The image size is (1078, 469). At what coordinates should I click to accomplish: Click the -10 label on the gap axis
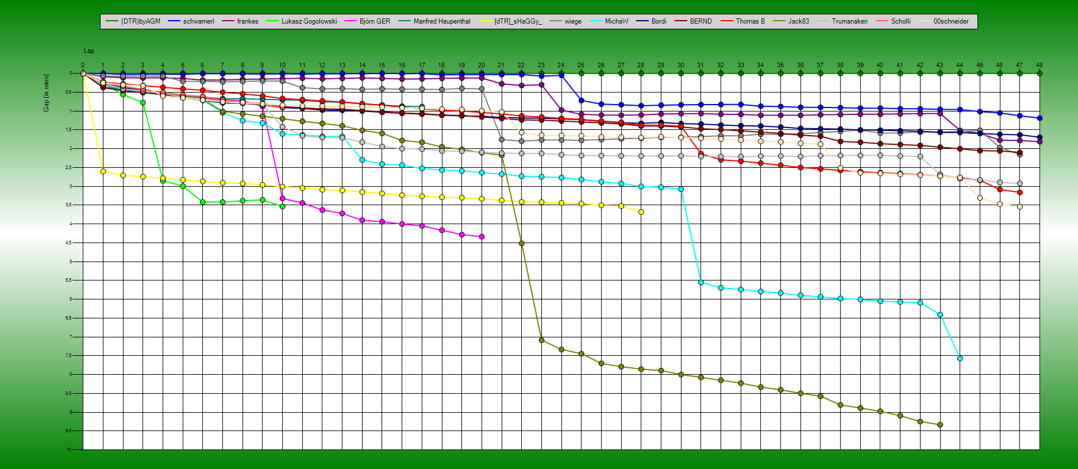[69, 449]
